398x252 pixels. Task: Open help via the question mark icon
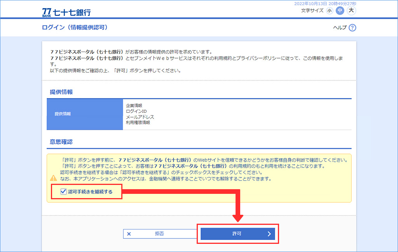tap(352, 28)
